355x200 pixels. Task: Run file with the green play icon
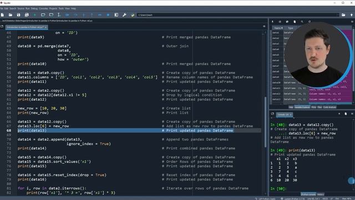point(35,15)
